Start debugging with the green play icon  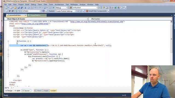[53, 8]
